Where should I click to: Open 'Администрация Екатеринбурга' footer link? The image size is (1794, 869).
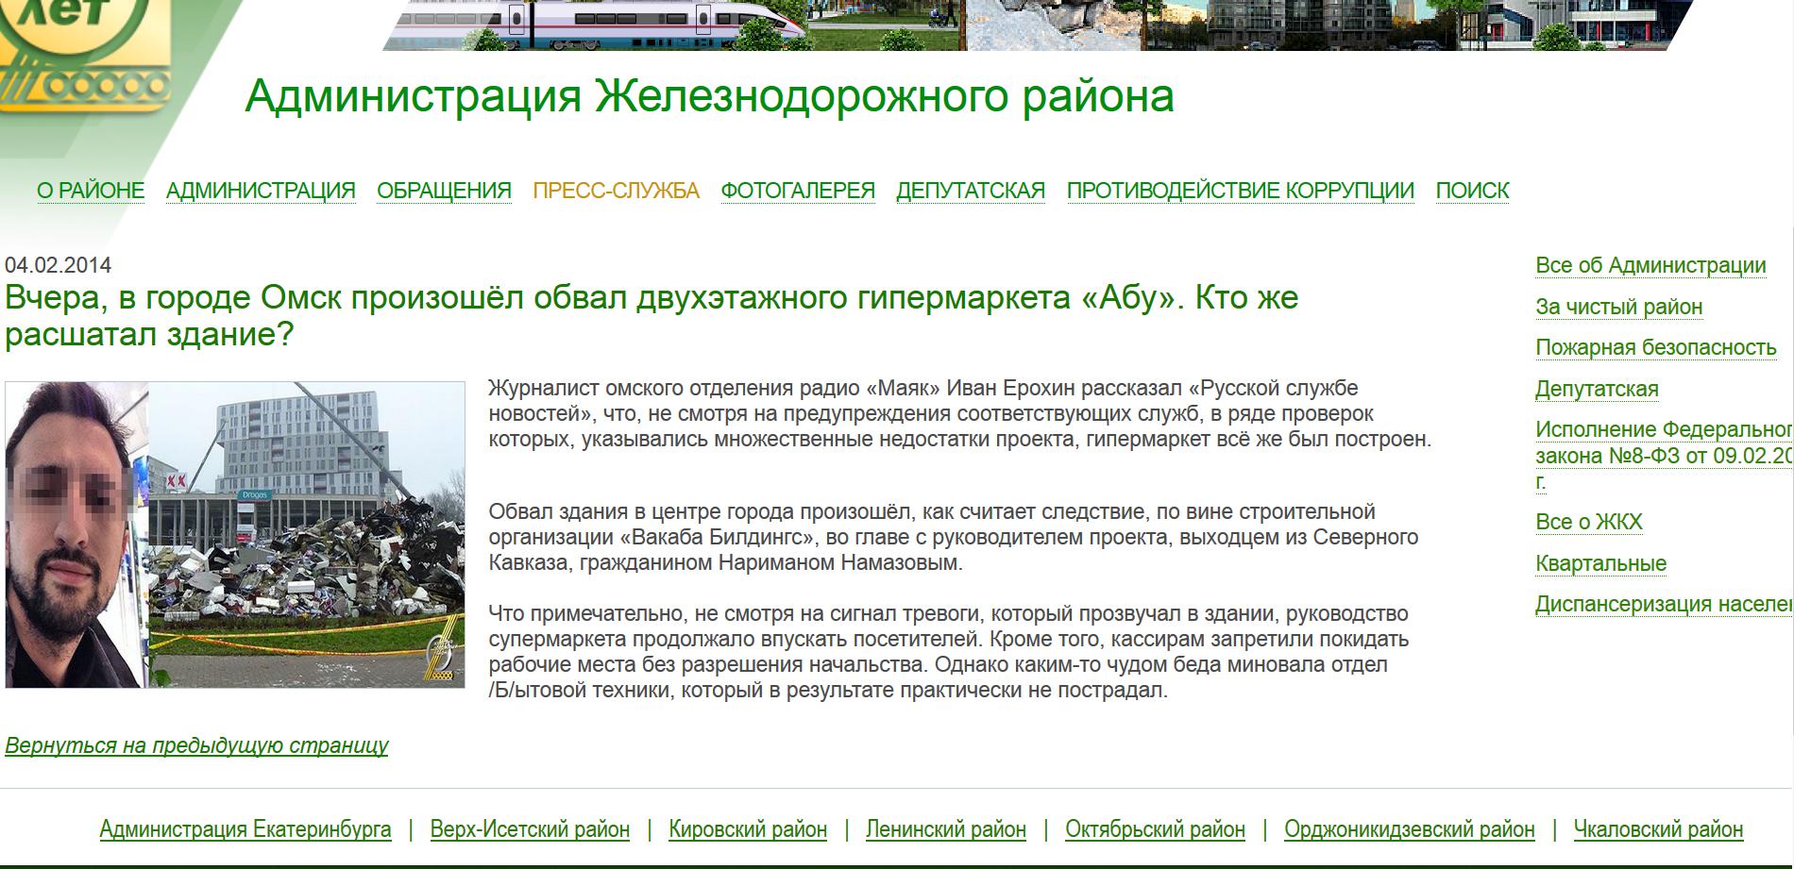pos(245,829)
